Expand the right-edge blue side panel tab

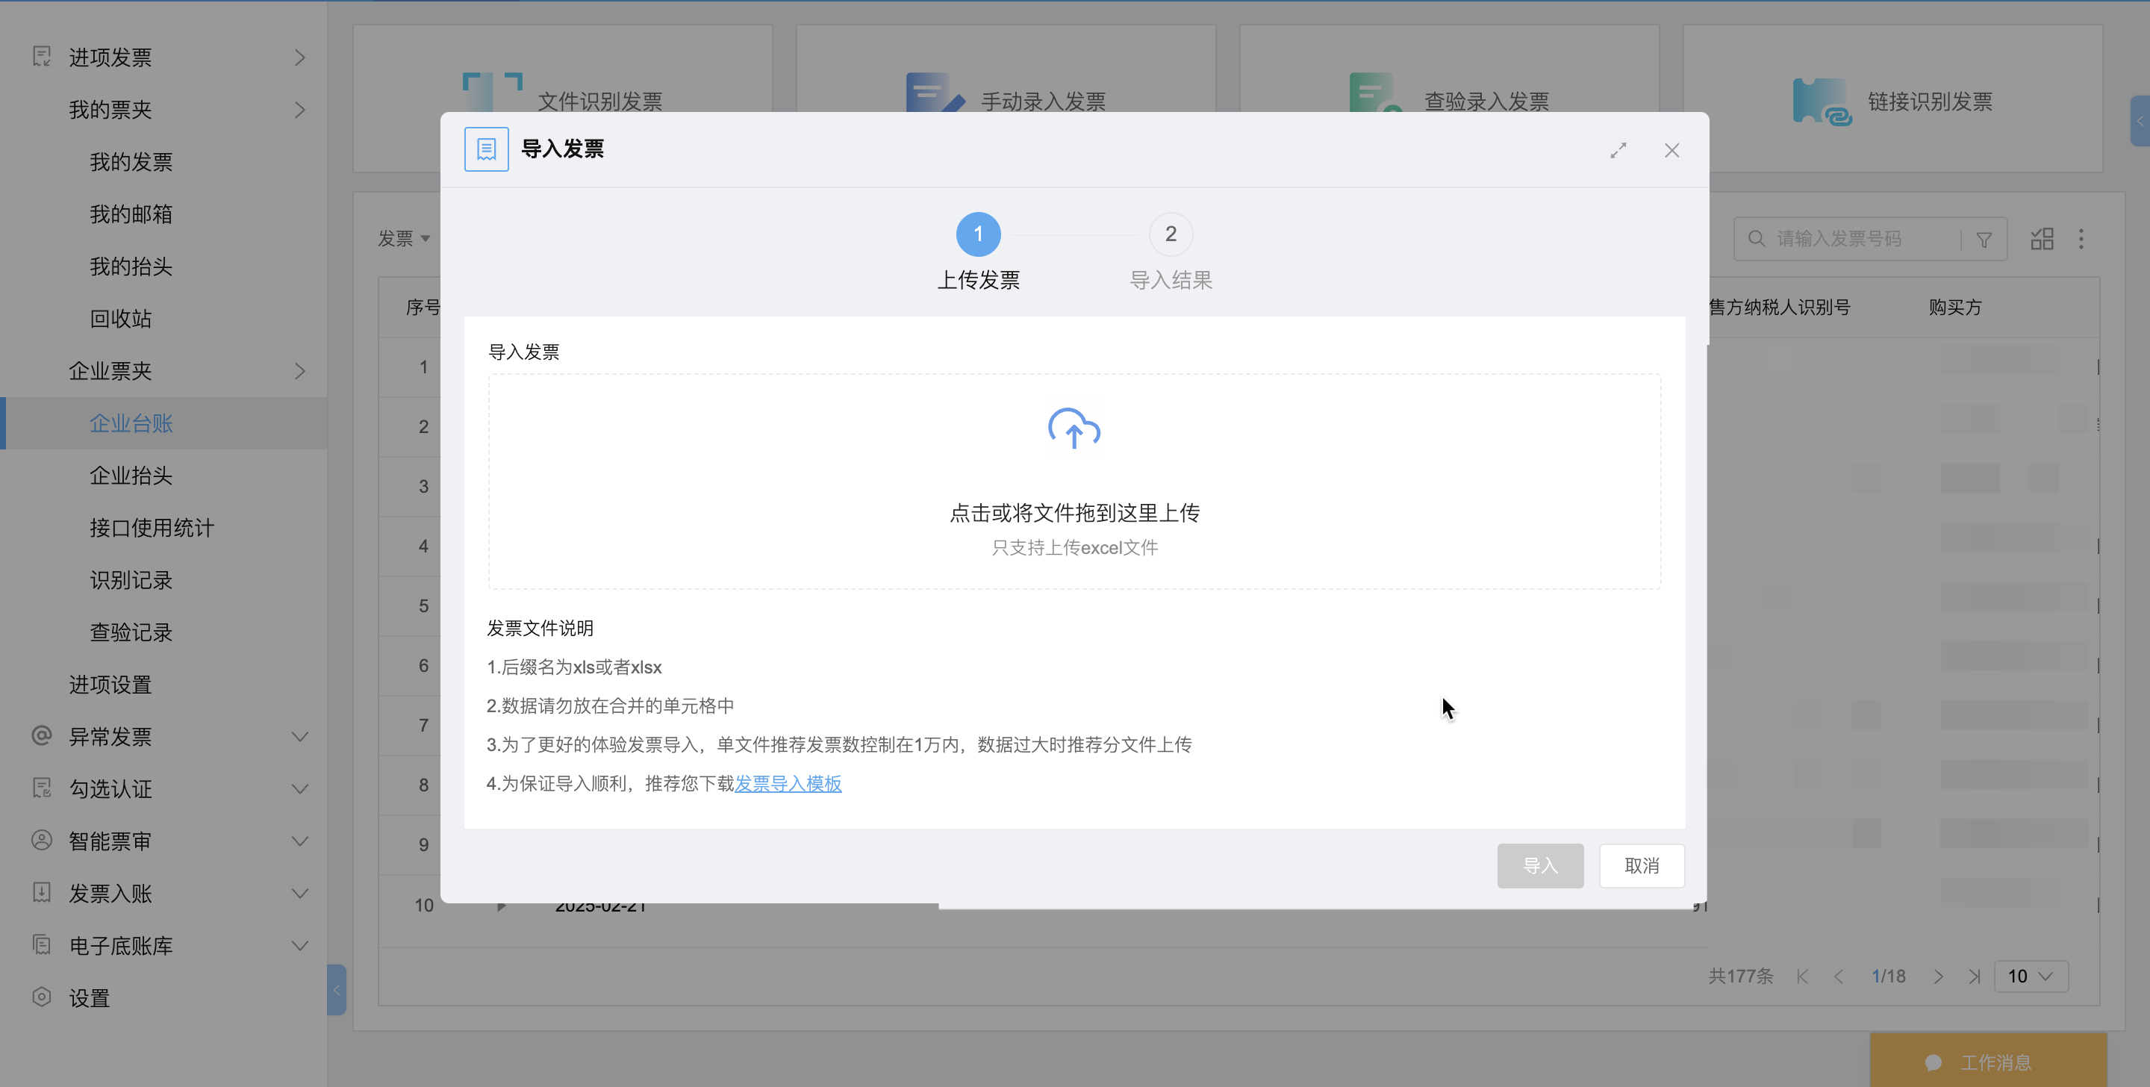[x=2140, y=121]
